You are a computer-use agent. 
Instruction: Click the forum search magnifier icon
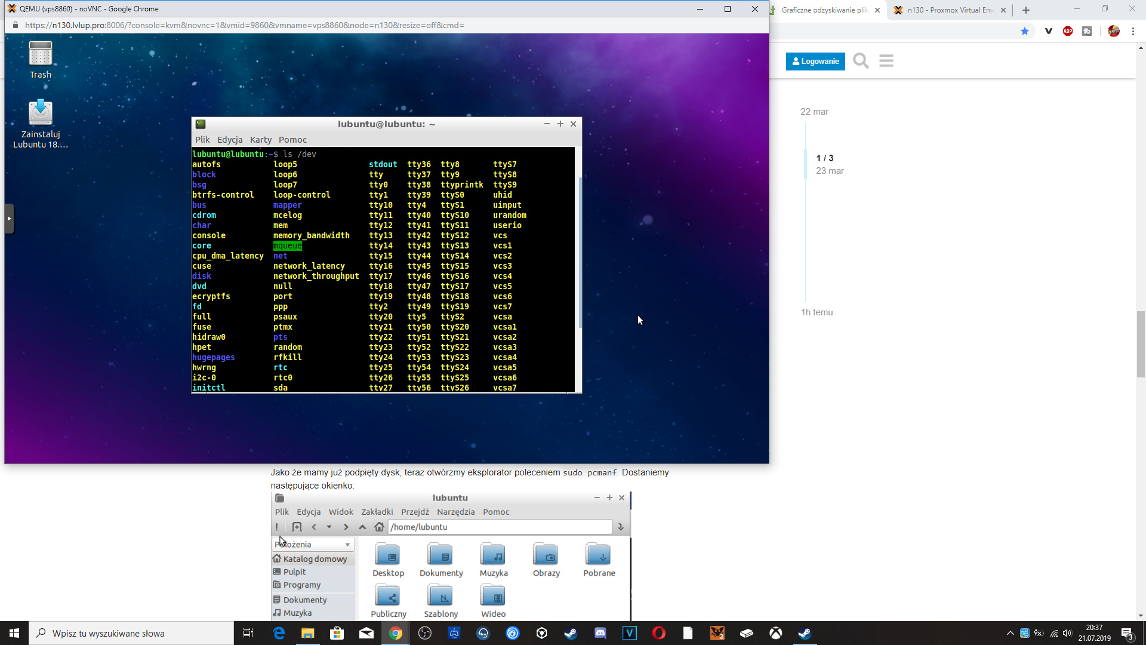pos(860,61)
